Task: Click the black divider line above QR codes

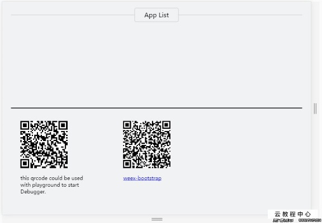Action: pyautogui.click(x=157, y=108)
